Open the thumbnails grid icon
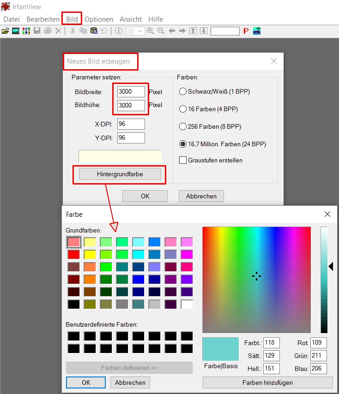Viewport: 339px width, 394px height. (x=26, y=31)
